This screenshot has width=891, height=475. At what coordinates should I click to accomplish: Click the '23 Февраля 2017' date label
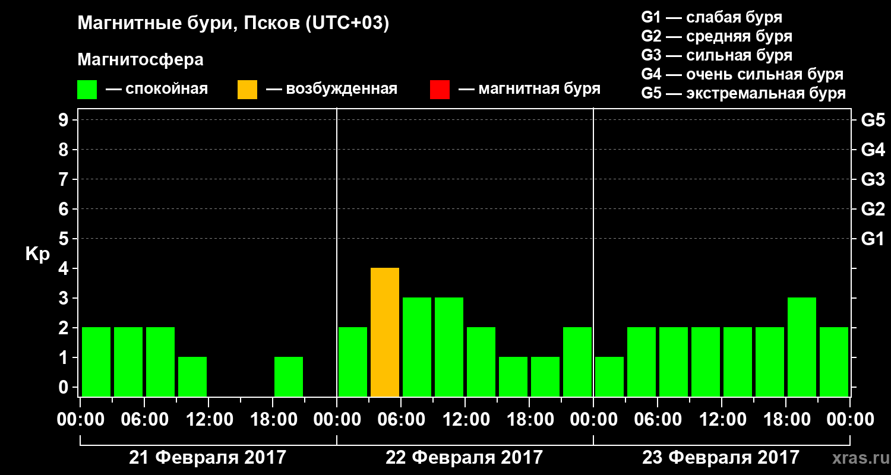click(721, 458)
